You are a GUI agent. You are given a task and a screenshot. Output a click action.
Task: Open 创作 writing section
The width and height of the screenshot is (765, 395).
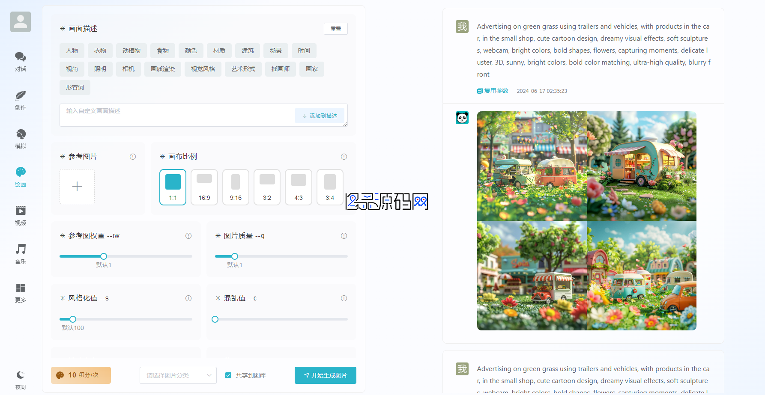point(21,100)
